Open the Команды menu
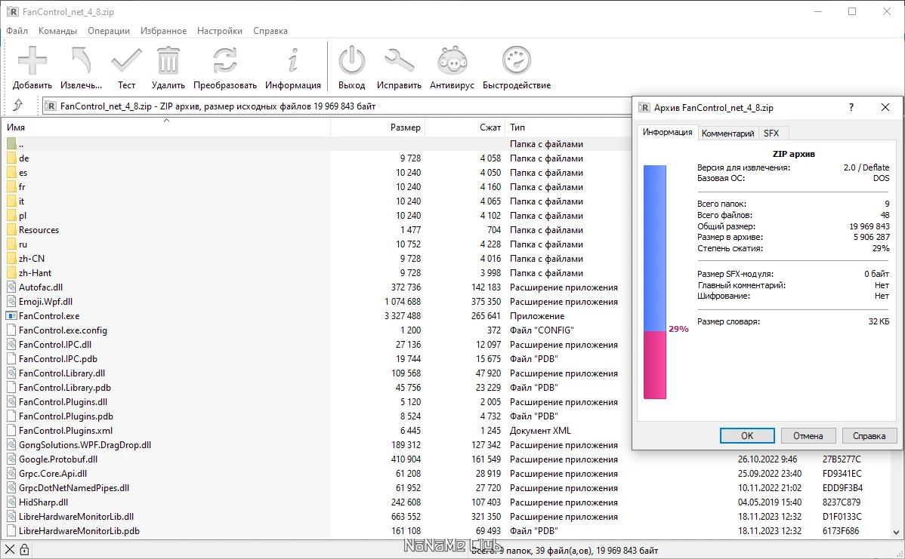 pyautogui.click(x=57, y=31)
